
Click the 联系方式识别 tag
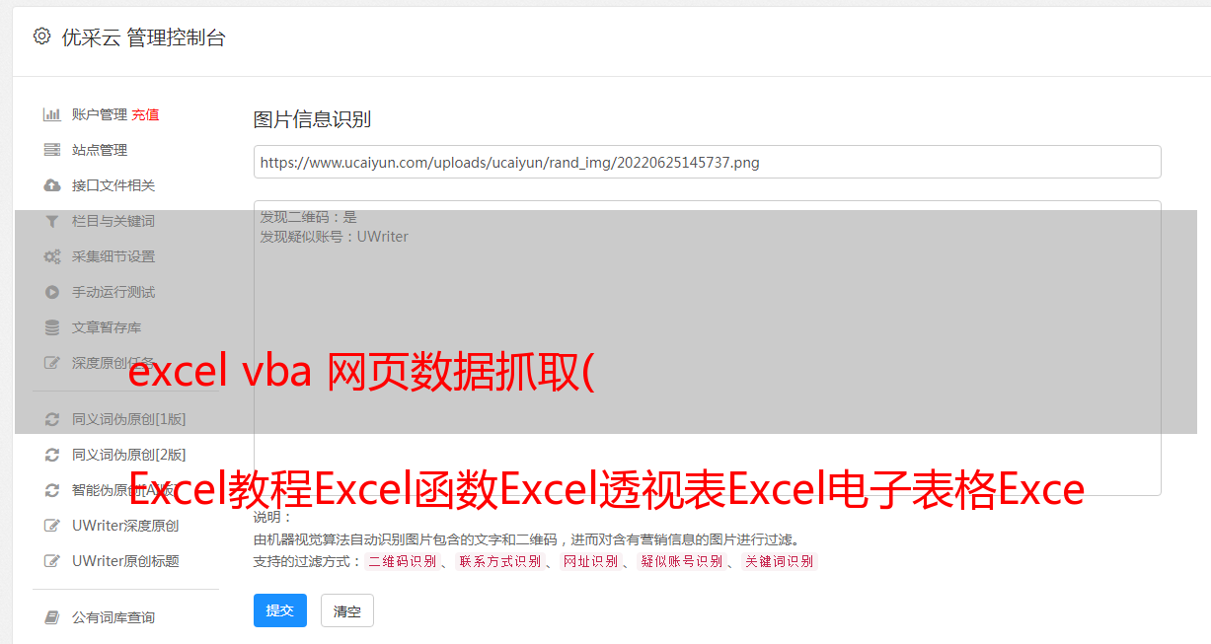(499, 561)
